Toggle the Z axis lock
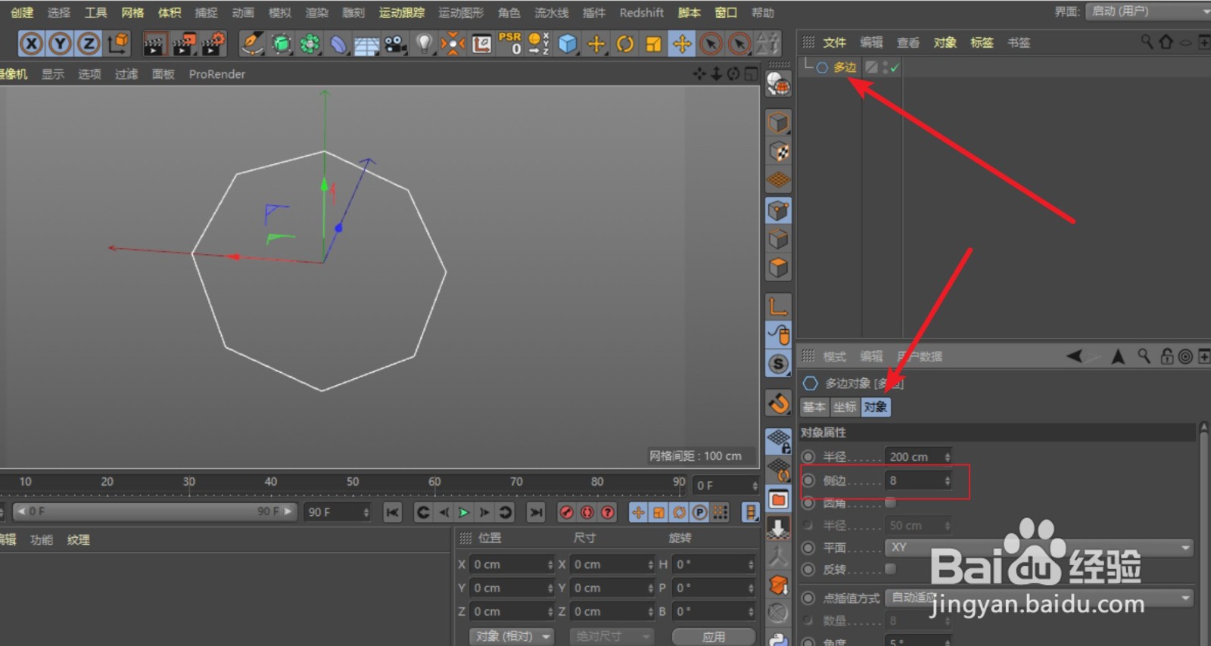 tap(89, 44)
